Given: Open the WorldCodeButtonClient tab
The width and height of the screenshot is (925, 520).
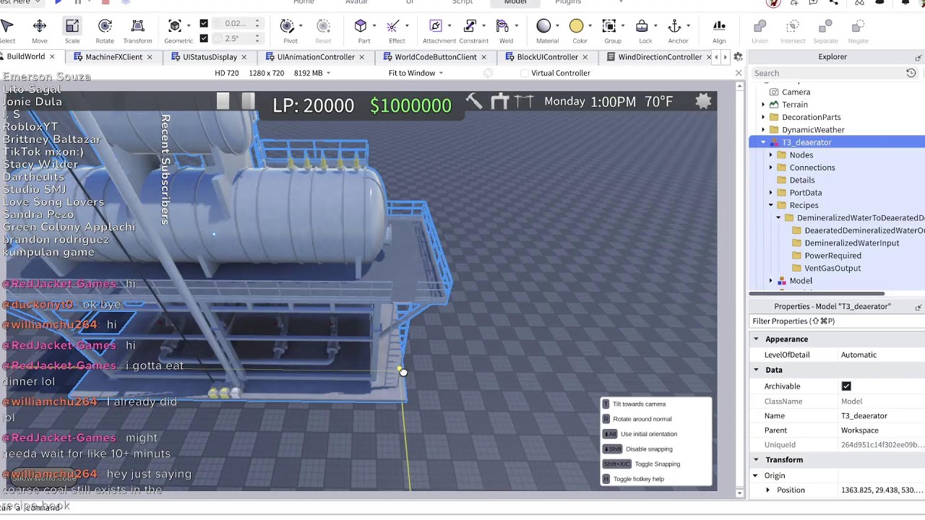Looking at the screenshot, I should pyautogui.click(x=435, y=57).
